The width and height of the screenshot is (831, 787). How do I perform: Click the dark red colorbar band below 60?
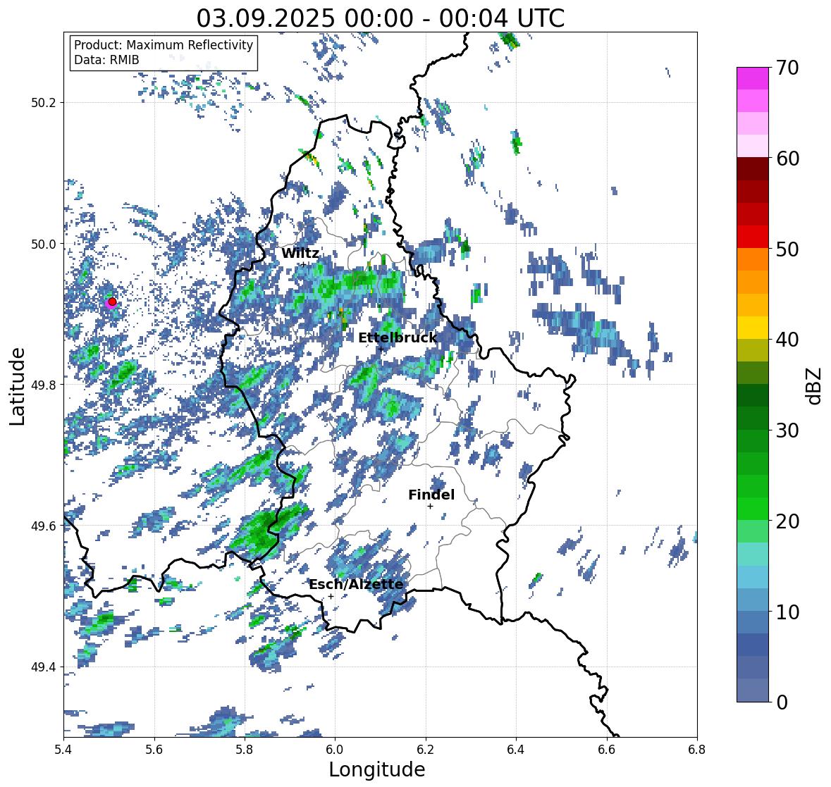tap(753, 169)
